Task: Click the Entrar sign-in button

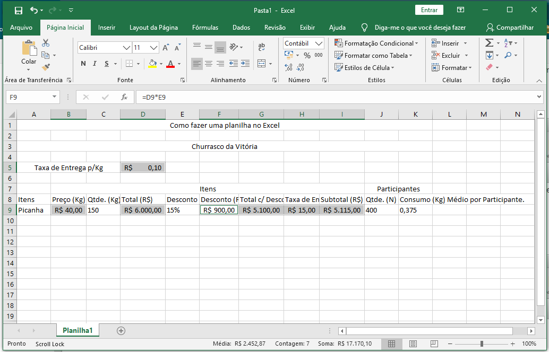Action: click(429, 10)
